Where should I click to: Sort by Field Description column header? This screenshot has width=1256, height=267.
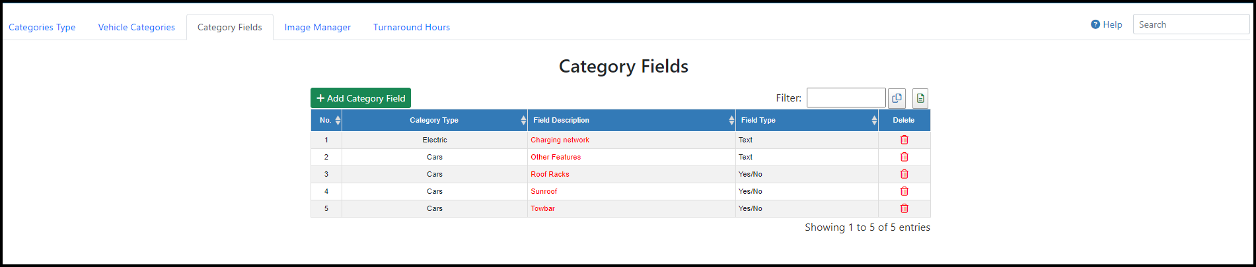pos(632,120)
